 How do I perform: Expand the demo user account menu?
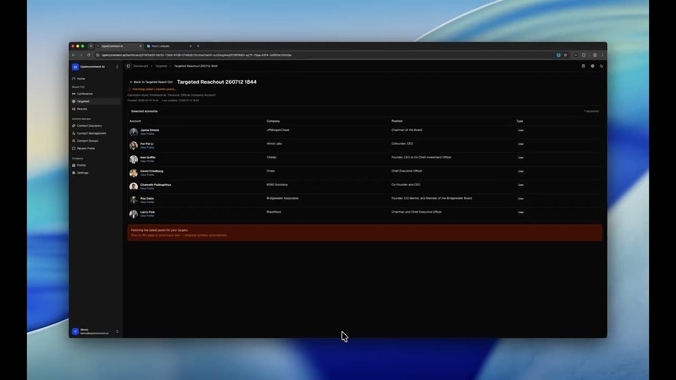tap(117, 331)
